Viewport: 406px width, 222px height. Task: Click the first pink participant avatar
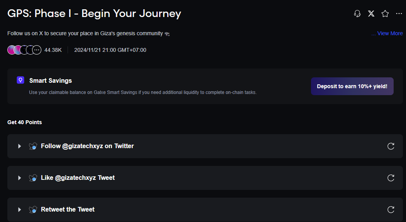point(12,50)
